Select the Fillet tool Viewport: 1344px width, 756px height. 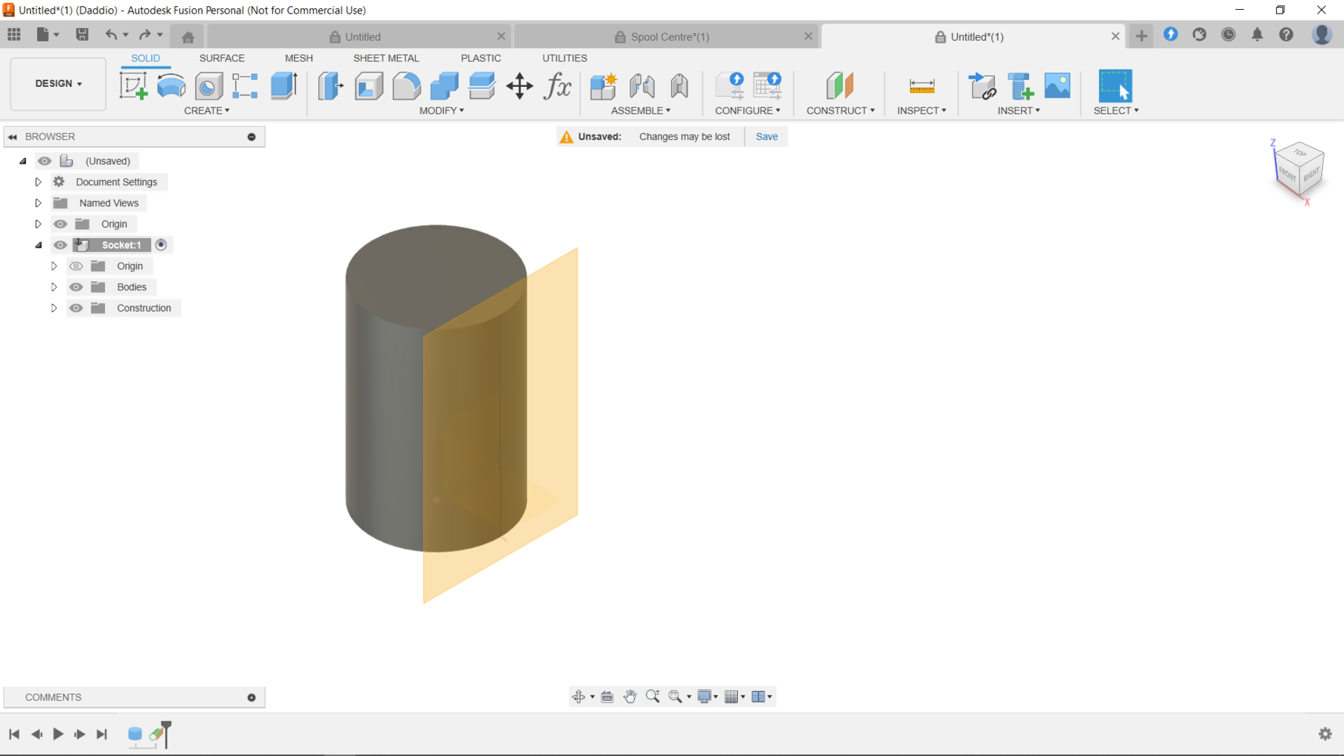click(x=406, y=86)
